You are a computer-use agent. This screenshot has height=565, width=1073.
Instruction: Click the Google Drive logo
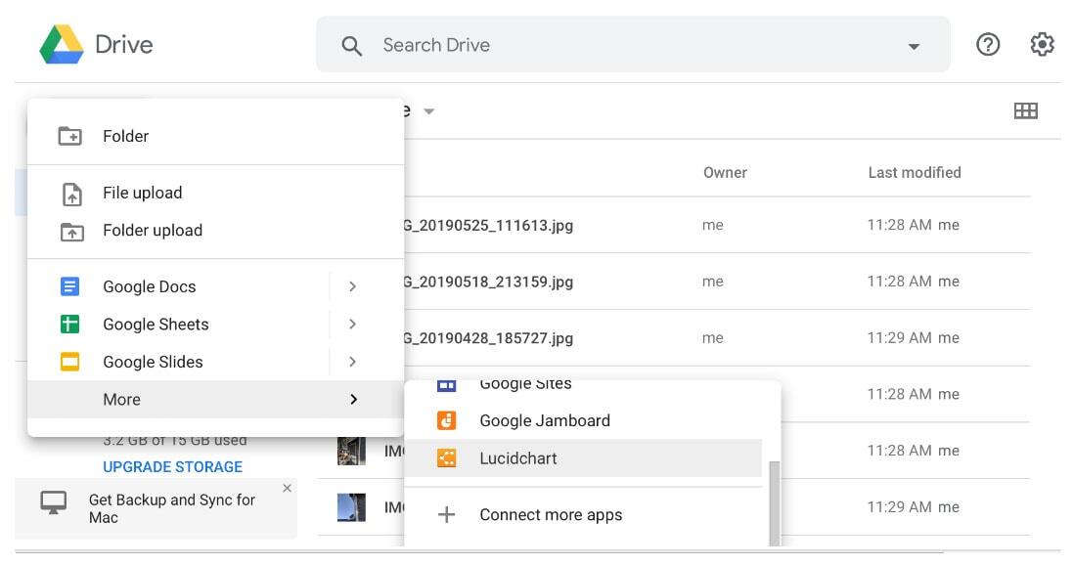(62, 44)
